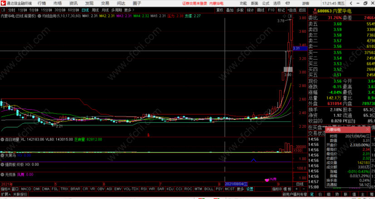Open the 指标B selector
The width and height of the screenshot is (375, 199).
[277, 189]
